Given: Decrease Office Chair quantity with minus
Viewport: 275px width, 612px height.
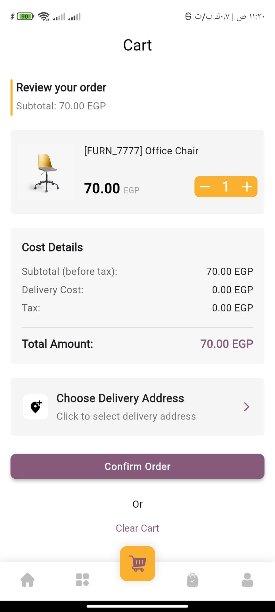Looking at the screenshot, I should point(205,187).
